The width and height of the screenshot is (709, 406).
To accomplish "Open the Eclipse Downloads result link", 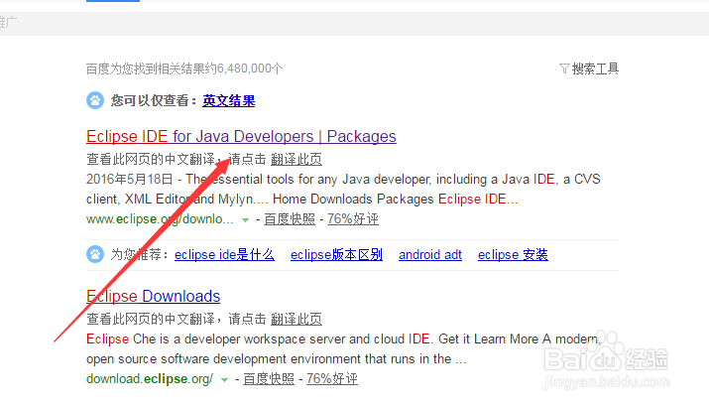I will 154,296.
